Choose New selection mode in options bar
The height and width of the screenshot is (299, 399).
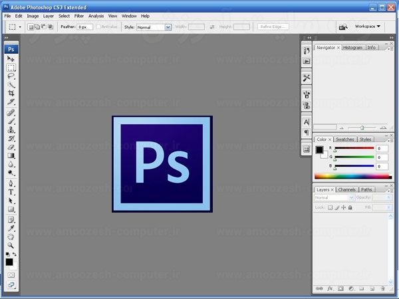tap(31, 27)
